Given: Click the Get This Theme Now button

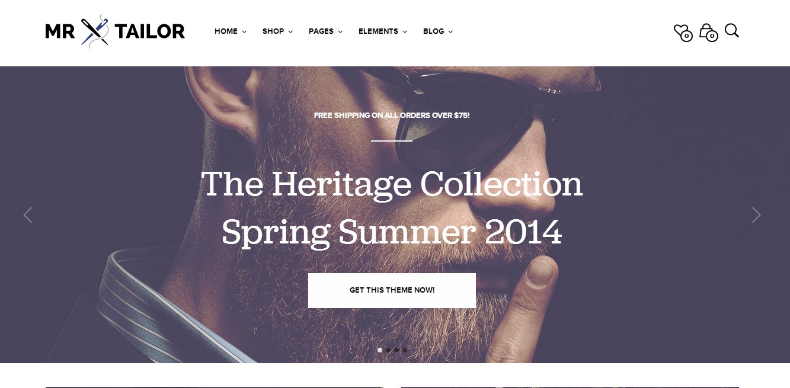Looking at the screenshot, I should pos(392,290).
